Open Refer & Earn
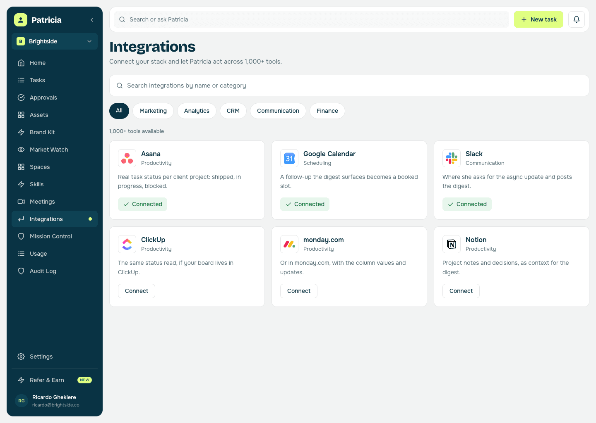The image size is (596, 423). 55,380
